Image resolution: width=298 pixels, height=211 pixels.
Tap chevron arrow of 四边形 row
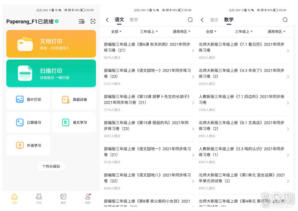pos(288,103)
